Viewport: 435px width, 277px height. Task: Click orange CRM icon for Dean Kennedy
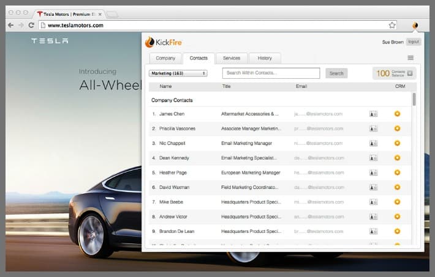[x=397, y=158]
